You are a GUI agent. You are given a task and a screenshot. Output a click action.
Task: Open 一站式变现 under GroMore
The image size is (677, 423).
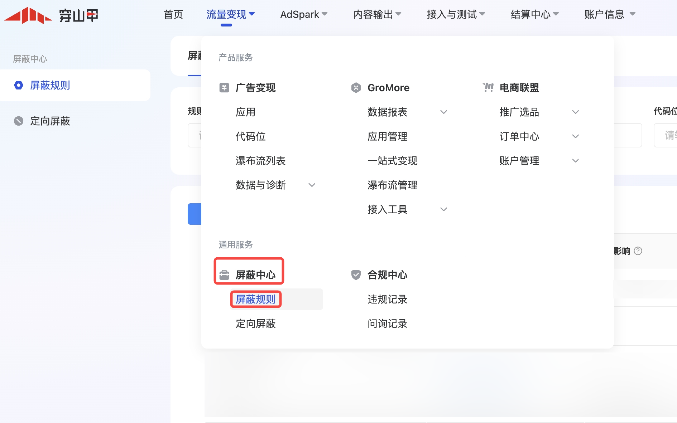pyautogui.click(x=392, y=161)
